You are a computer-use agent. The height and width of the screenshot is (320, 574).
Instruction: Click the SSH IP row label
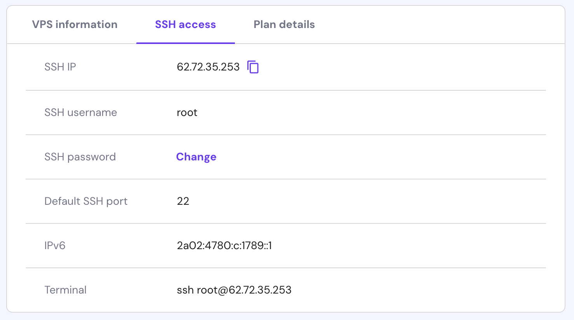pos(60,67)
